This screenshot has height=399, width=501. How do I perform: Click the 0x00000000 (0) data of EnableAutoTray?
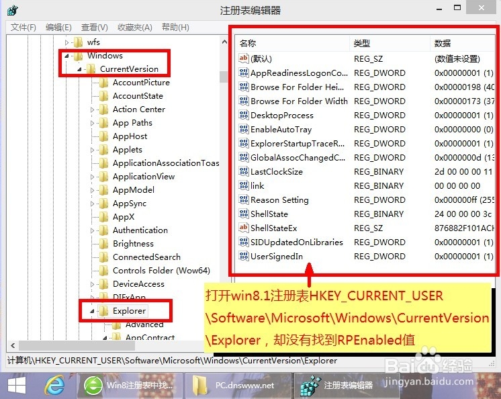point(463,130)
